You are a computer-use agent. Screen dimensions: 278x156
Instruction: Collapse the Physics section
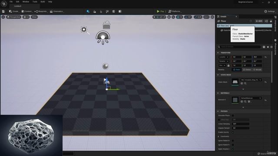[218, 111]
